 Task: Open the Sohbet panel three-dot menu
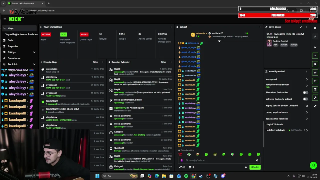[260, 27]
